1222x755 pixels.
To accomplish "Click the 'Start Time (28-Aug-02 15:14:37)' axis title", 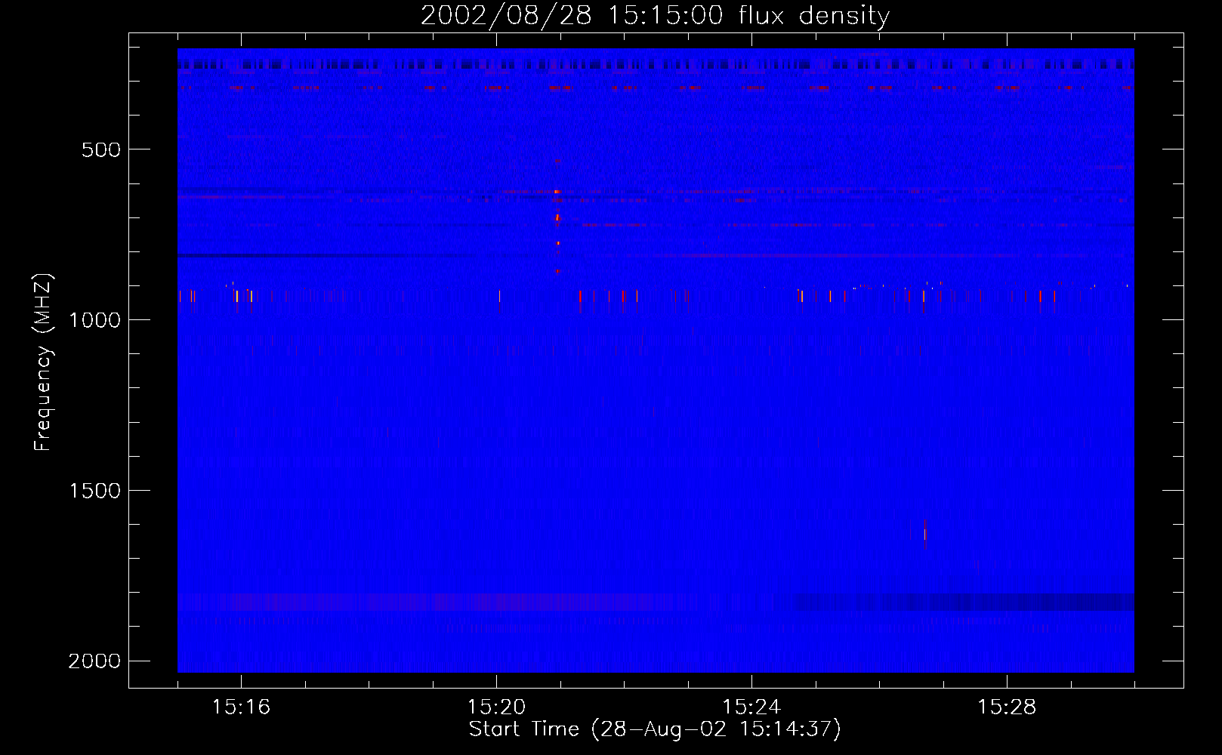I will (655, 729).
